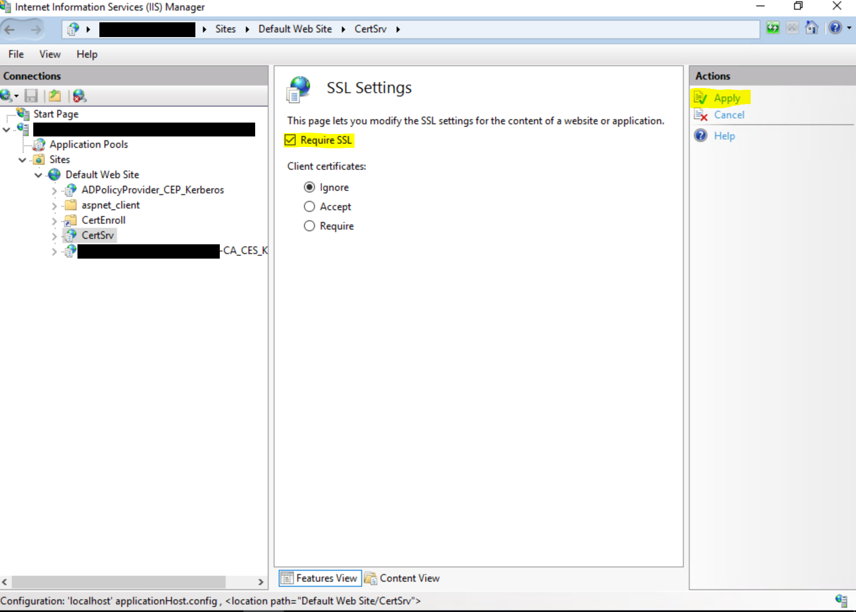
Task: Open the Help question-mark icon in toolbar
Action: coord(835,28)
